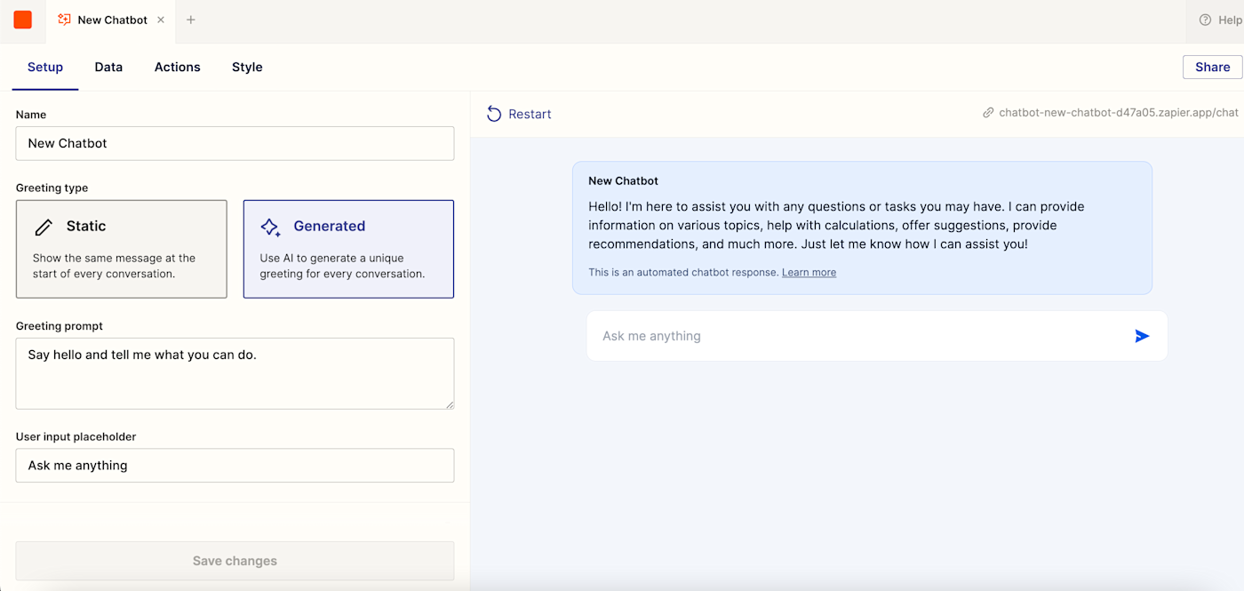Select the Static greeting type
1244x591 pixels.
[x=122, y=249]
